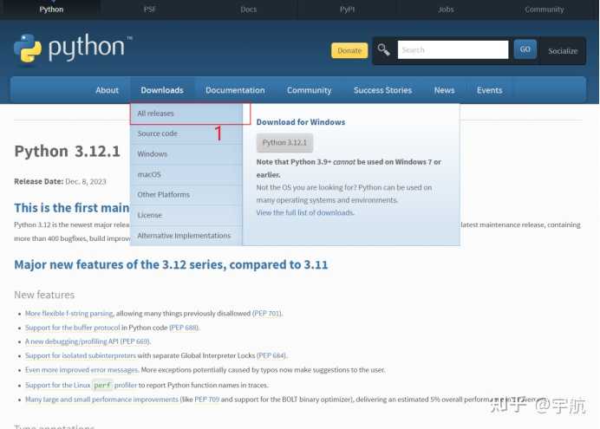Click the GO search button

point(525,49)
